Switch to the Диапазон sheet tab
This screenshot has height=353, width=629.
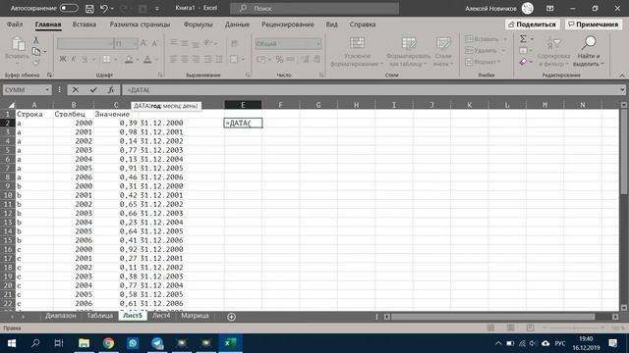click(x=61, y=316)
